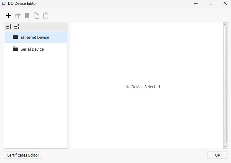231x163 pixels.
Task: Click the folder icon beside Serial Device
Action: pyautogui.click(x=15, y=49)
